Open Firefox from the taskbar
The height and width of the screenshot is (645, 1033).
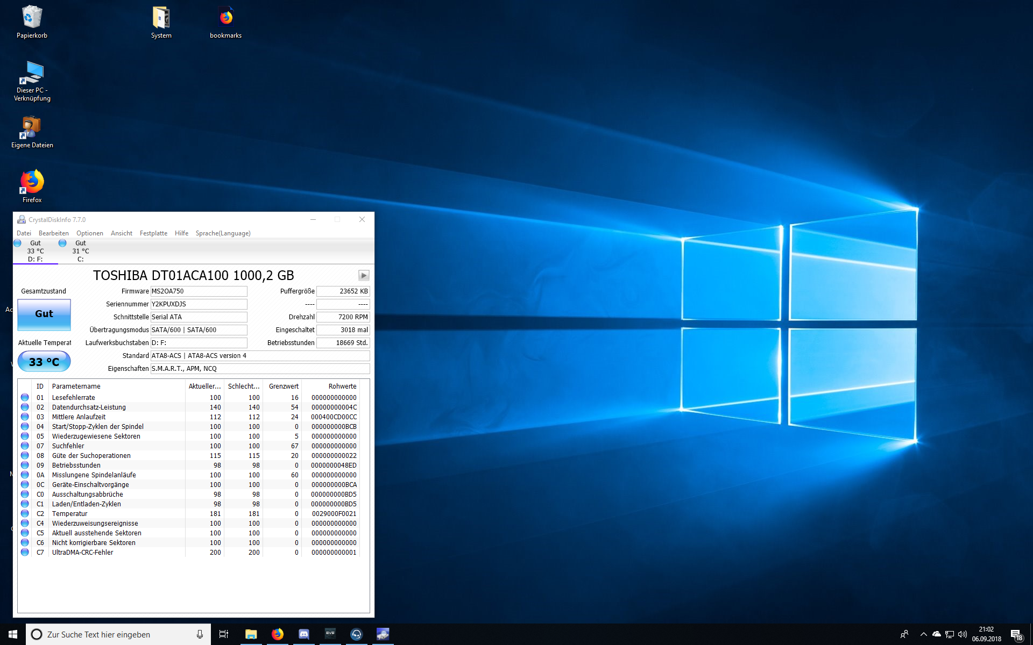[277, 634]
